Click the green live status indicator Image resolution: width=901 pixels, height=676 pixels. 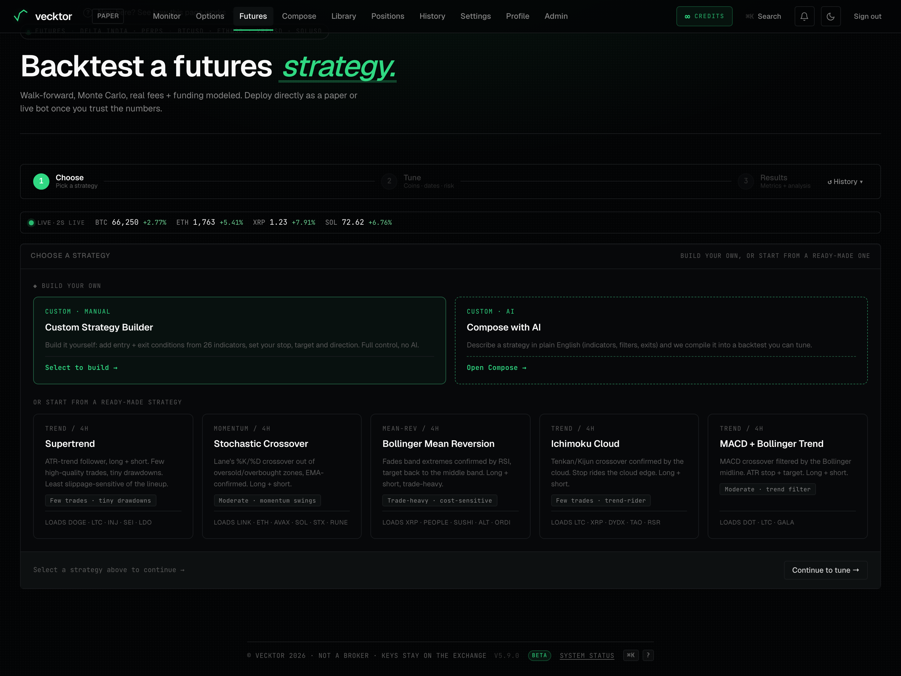point(31,223)
